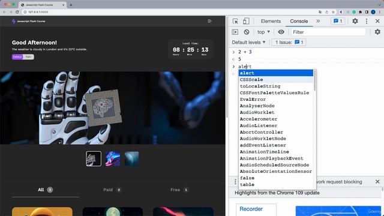
Task: Click the previous expression 2 + 3
Action: [x=245, y=52]
